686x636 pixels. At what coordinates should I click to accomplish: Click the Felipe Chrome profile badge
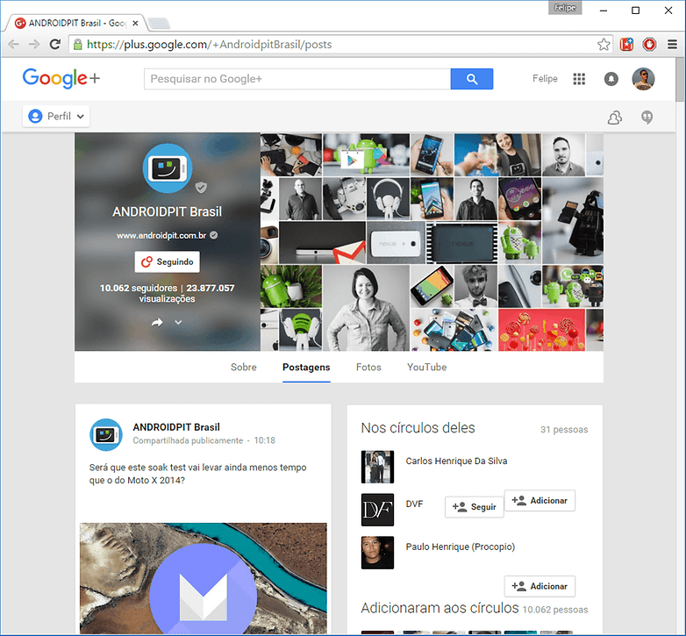pyautogui.click(x=565, y=8)
